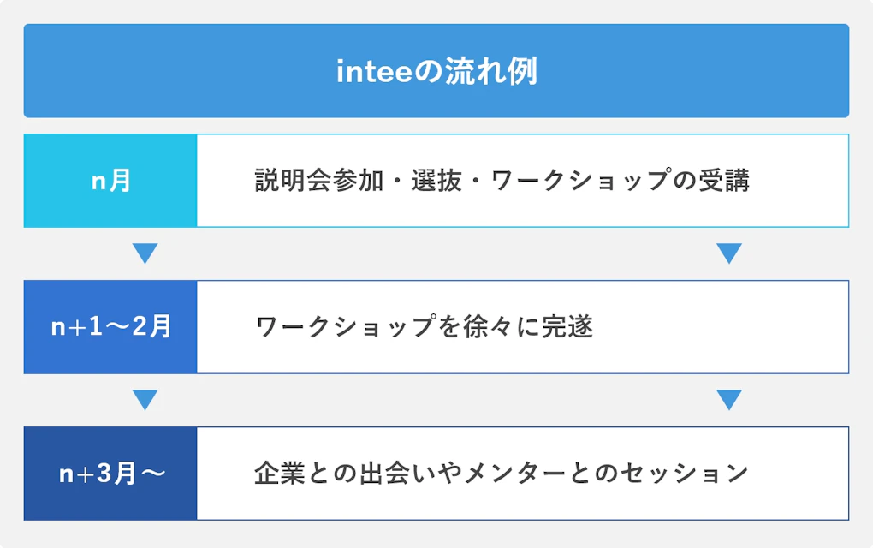The image size is (873, 548).
Task: Click the ワークショップの受講 phrase
Action: (621, 181)
